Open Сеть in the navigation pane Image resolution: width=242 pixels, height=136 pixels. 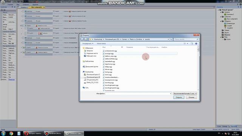click(x=87, y=88)
